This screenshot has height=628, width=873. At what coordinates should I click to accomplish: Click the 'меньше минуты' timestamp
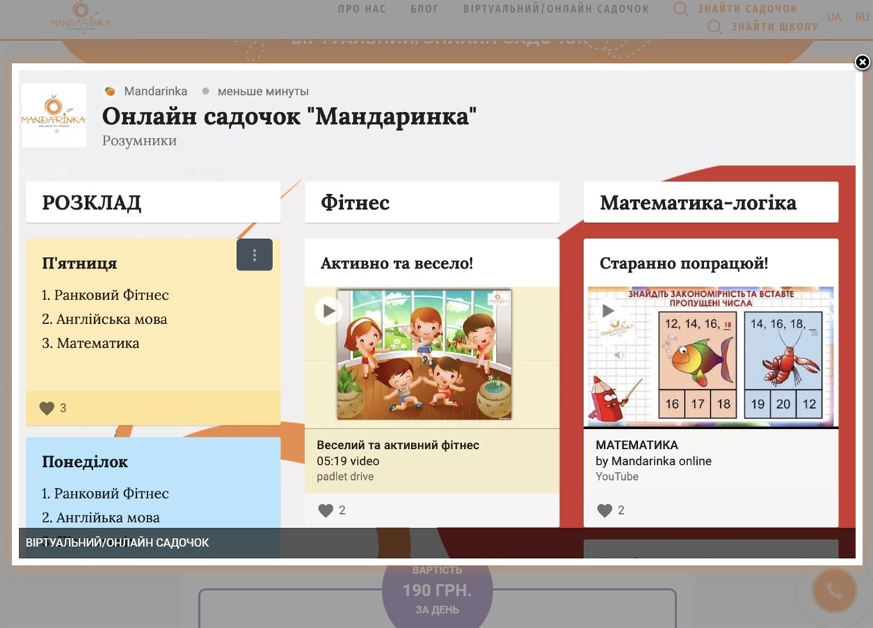pyautogui.click(x=263, y=92)
